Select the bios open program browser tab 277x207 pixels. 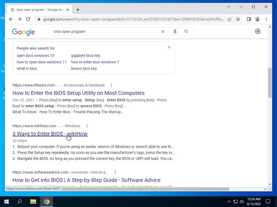[x=39, y=10]
